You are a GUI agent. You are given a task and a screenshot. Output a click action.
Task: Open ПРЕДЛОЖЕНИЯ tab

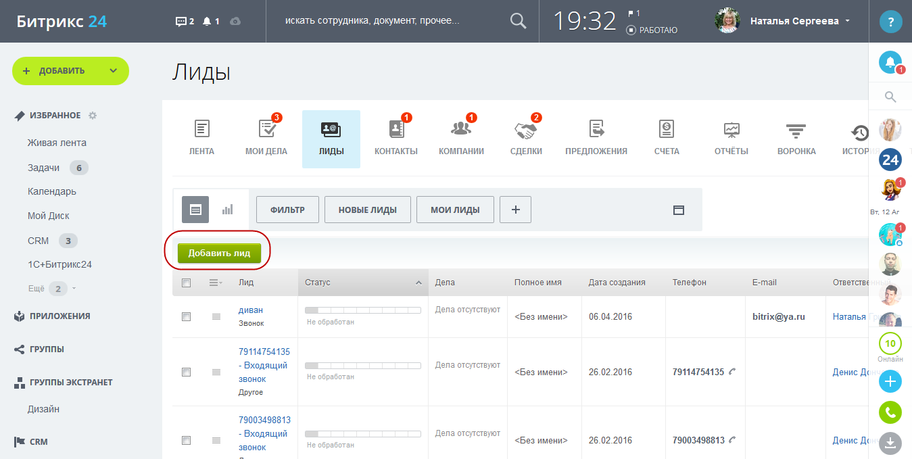(596, 139)
